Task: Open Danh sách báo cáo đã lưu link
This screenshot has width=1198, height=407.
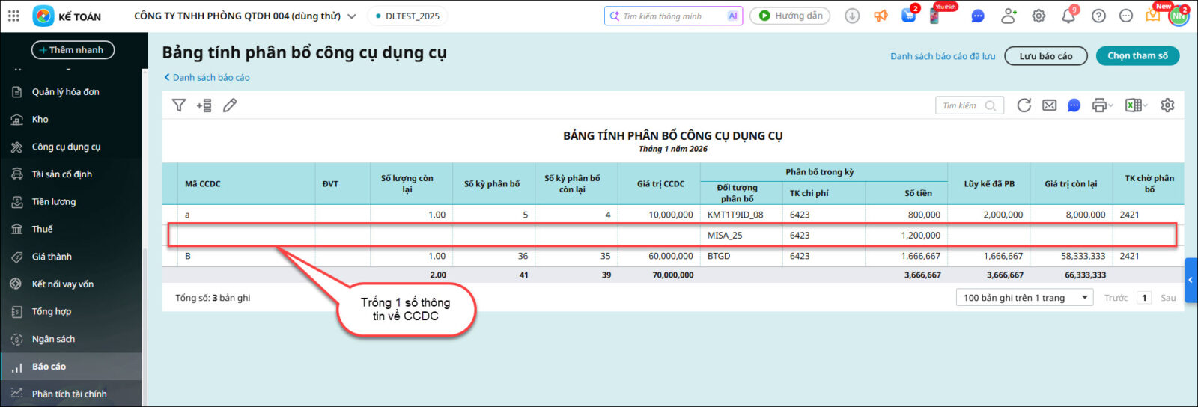Action: (943, 56)
